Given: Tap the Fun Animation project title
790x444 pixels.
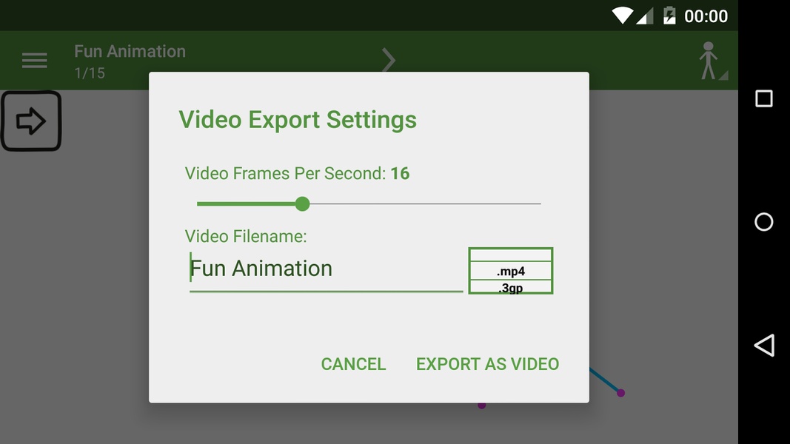Looking at the screenshot, I should pyautogui.click(x=130, y=51).
